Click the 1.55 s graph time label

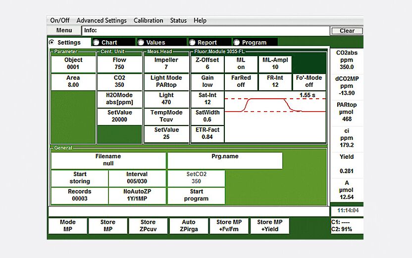click(308, 95)
